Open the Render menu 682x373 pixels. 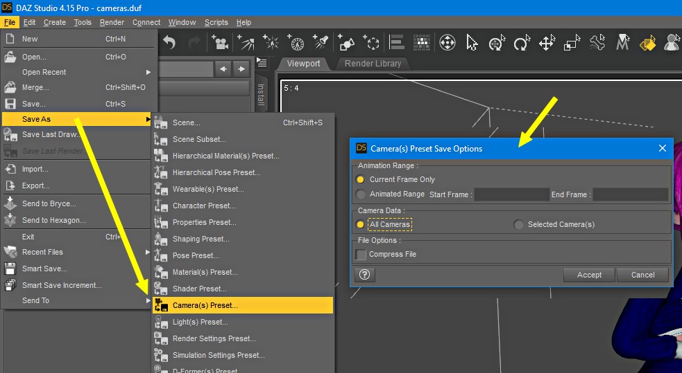(x=112, y=22)
